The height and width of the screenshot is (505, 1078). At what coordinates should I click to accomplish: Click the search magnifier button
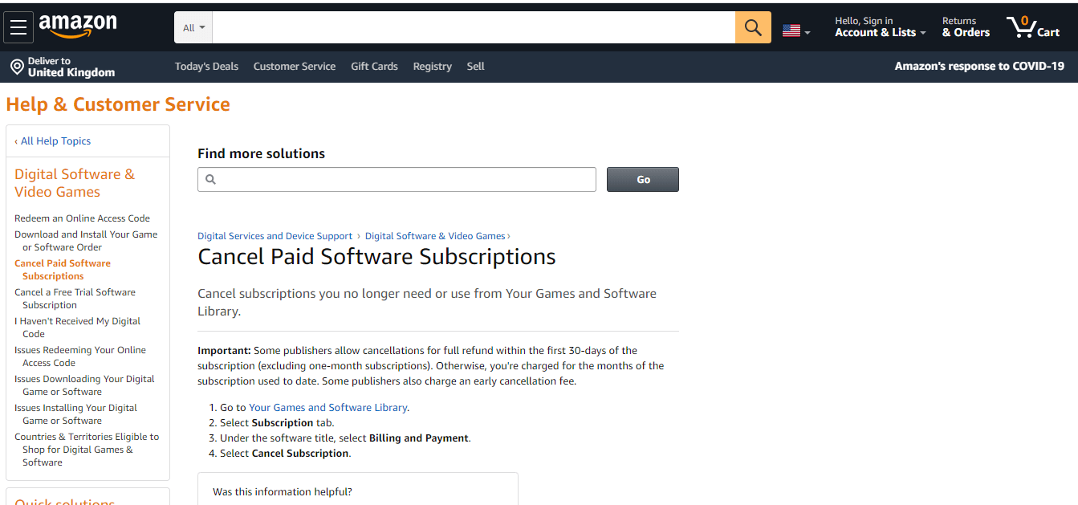point(752,26)
